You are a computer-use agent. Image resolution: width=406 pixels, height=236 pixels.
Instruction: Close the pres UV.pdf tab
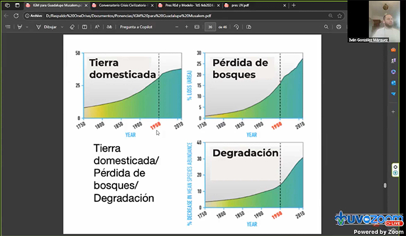(285, 6)
